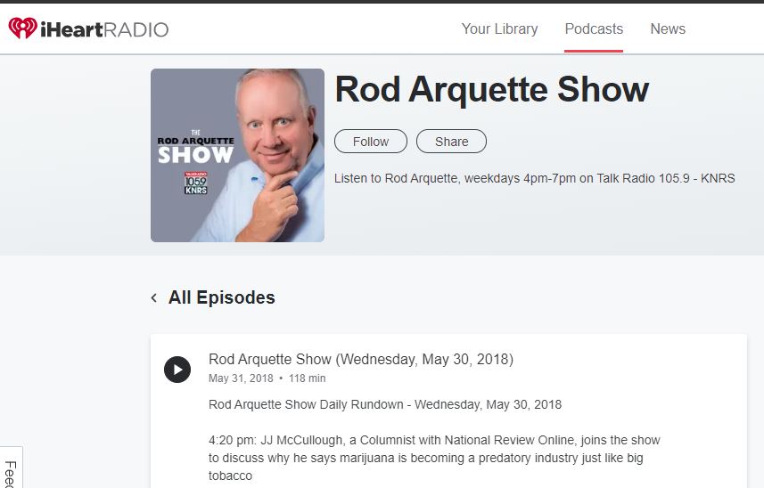Click the 4:20 pm JJ McCullough paragraph

(x=434, y=458)
